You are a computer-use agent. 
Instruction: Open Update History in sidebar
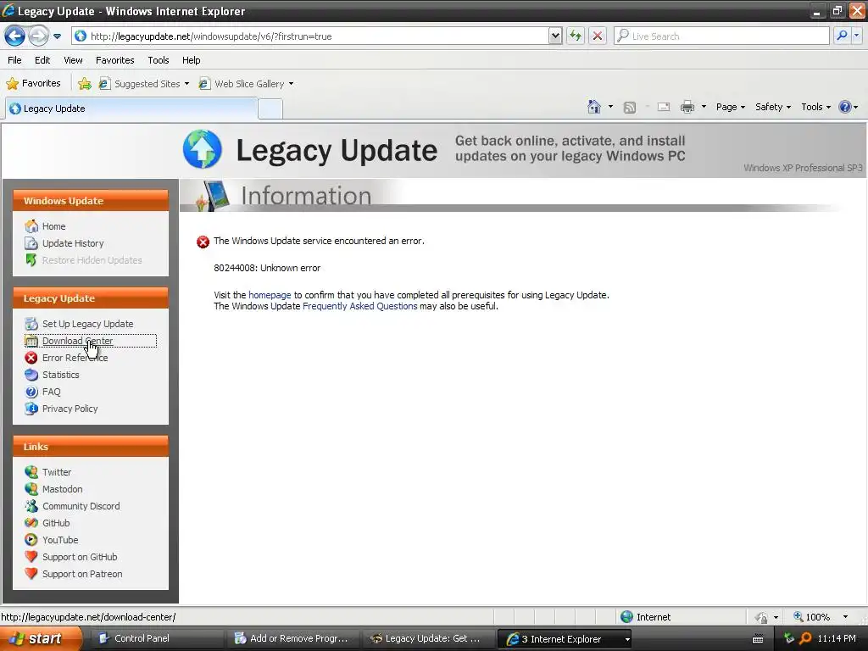click(x=73, y=243)
